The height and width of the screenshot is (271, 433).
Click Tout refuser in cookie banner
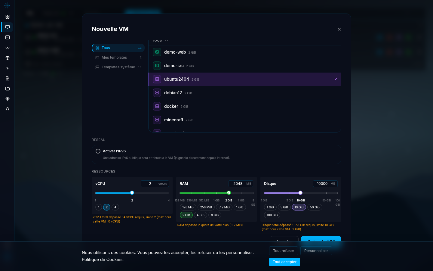284,251
